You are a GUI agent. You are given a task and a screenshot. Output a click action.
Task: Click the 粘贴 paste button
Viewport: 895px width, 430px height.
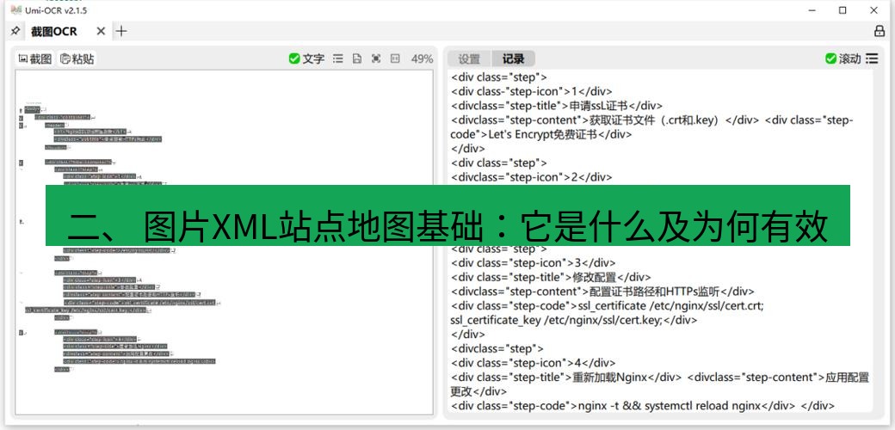(77, 58)
